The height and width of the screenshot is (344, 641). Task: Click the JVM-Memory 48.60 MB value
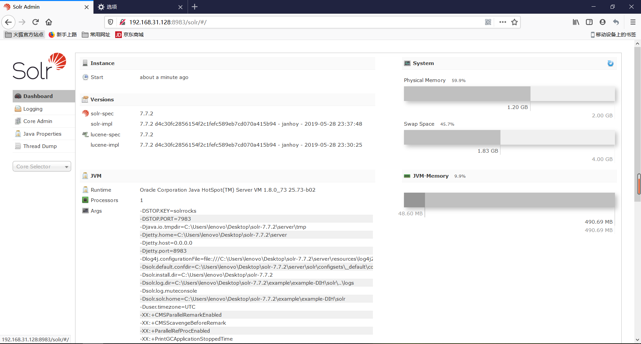point(410,213)
